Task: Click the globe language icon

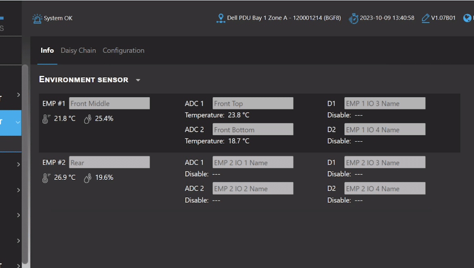Action: tap(467, 18)
